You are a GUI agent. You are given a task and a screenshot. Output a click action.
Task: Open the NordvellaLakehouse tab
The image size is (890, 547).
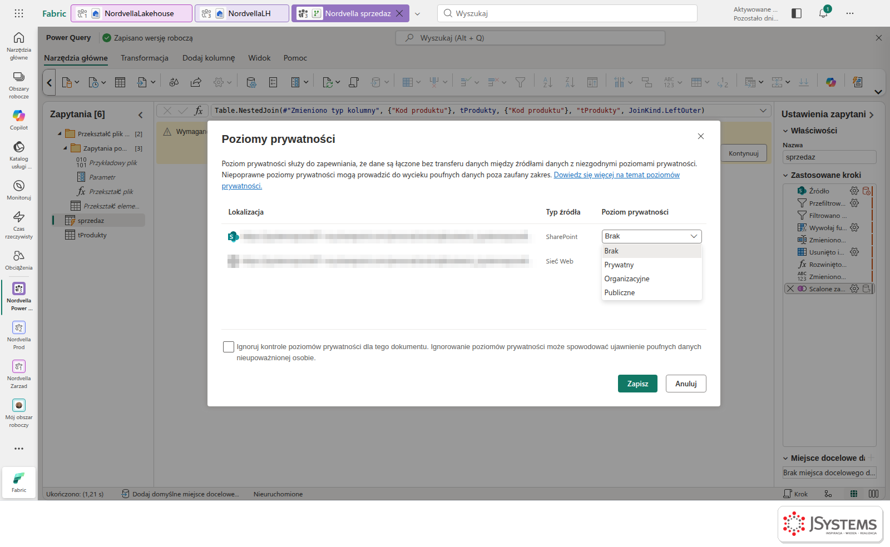(132, 13)
